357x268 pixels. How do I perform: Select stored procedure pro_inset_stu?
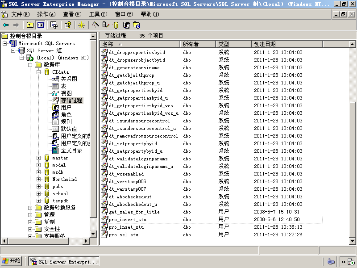(126, 227)
